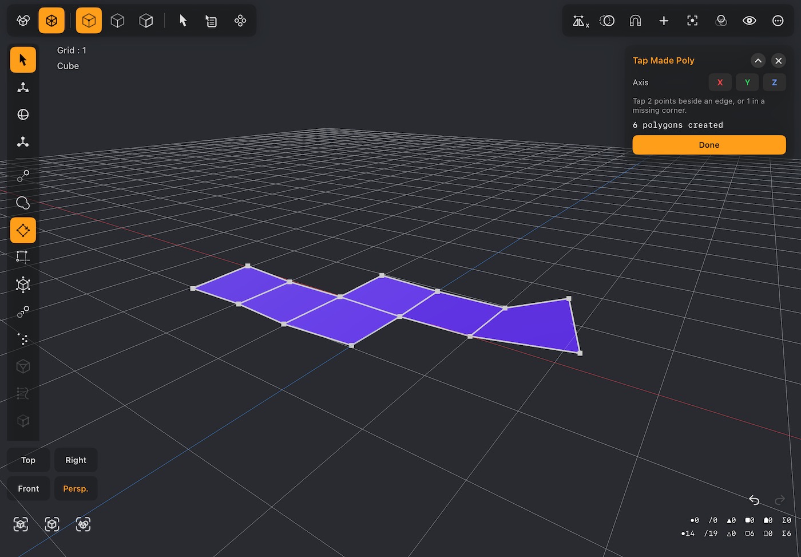
Task: Click the "6 polygons created" status text
Action: 677,125
